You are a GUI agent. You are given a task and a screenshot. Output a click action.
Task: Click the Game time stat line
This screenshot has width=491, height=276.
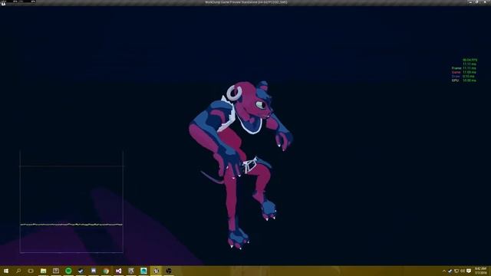coord(463,72)
